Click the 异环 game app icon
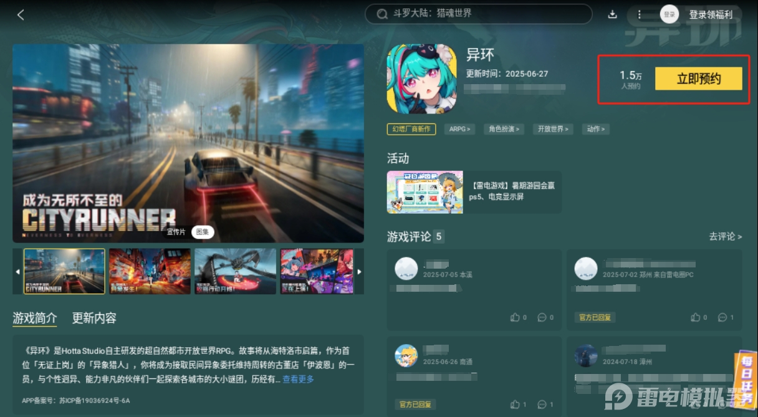This screenshot has height=417, width=758. (421, 79)
